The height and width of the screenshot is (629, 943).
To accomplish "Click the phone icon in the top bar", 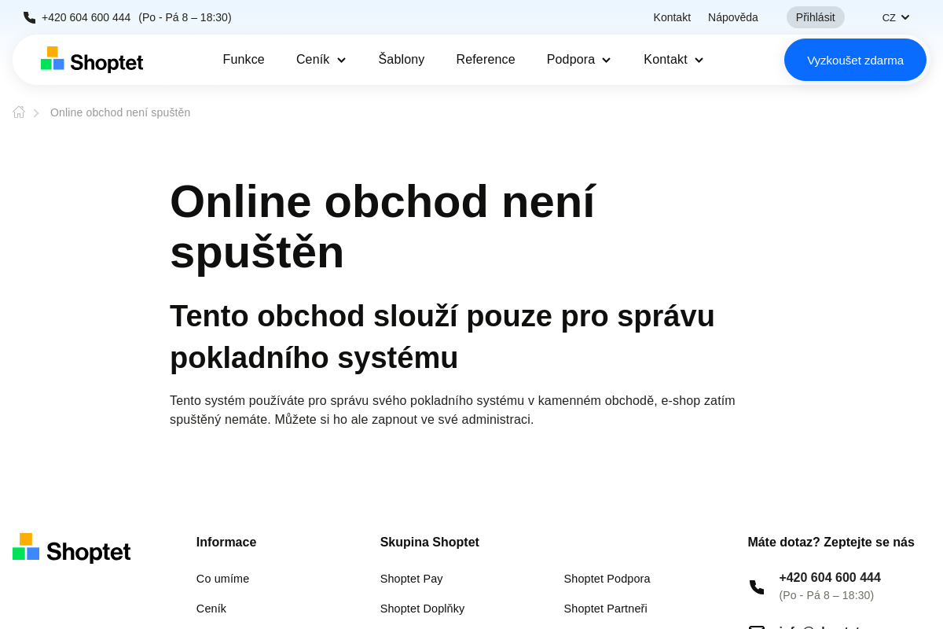I will pyautogui.click(x=30, y=17).
